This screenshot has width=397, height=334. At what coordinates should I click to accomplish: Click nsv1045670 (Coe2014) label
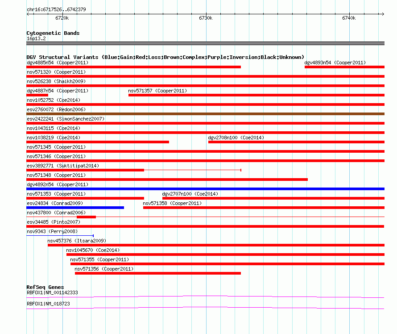pos(93,250)
